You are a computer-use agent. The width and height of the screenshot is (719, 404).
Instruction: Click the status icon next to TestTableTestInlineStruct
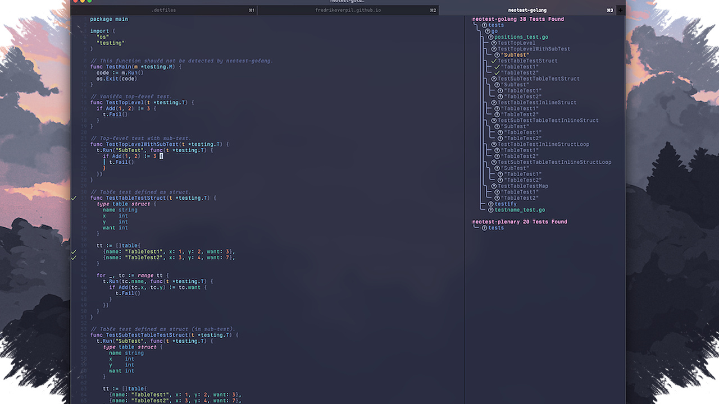[494, 103]
